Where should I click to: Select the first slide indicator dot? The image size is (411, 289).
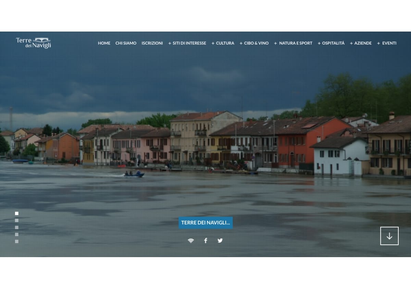click(x=17, y=214)
